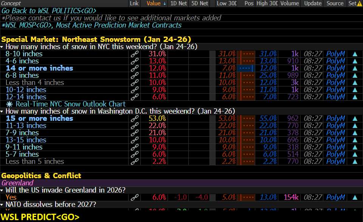Select the 53.0% value for 15 or more inches
363x222 pixels.
pos(157,119)
